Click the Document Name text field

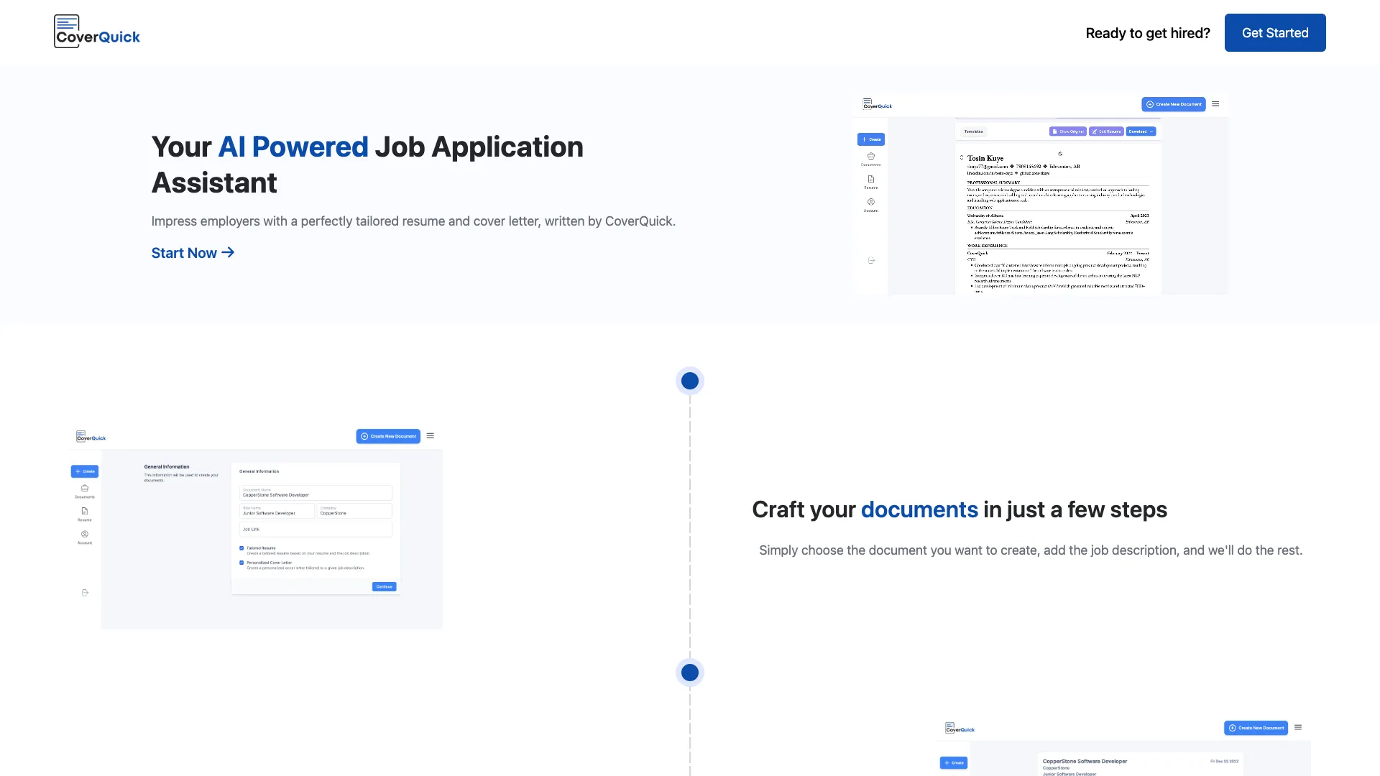tap(316, 494)
